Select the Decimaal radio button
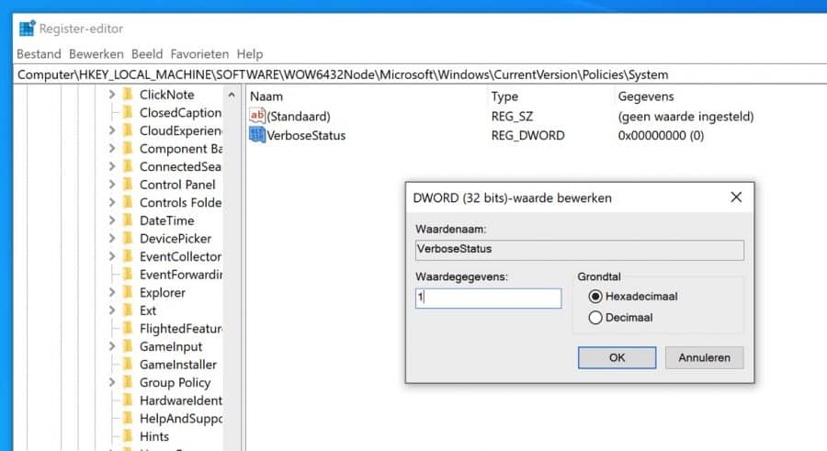 pos(595,318)
